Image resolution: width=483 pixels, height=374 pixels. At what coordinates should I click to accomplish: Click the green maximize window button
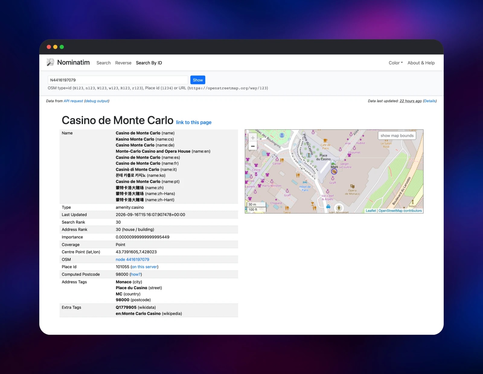[62, 47]
